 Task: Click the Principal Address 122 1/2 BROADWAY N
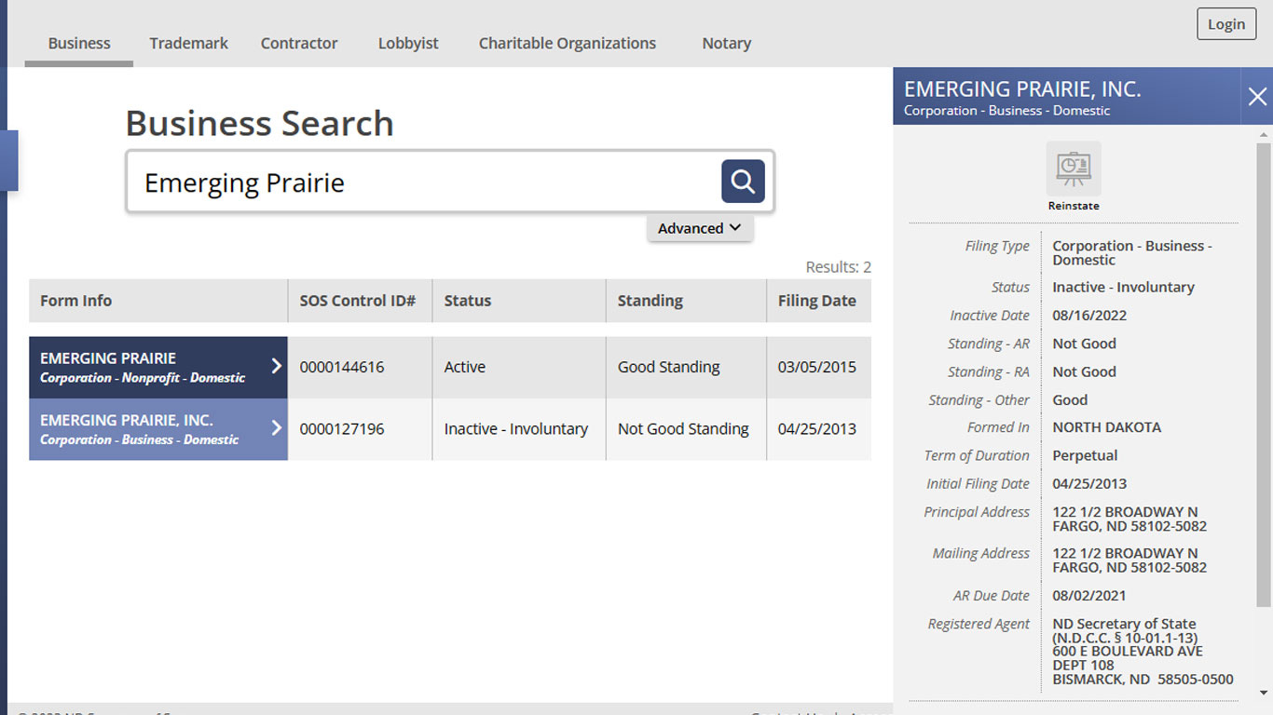(x=1126, y=512)
